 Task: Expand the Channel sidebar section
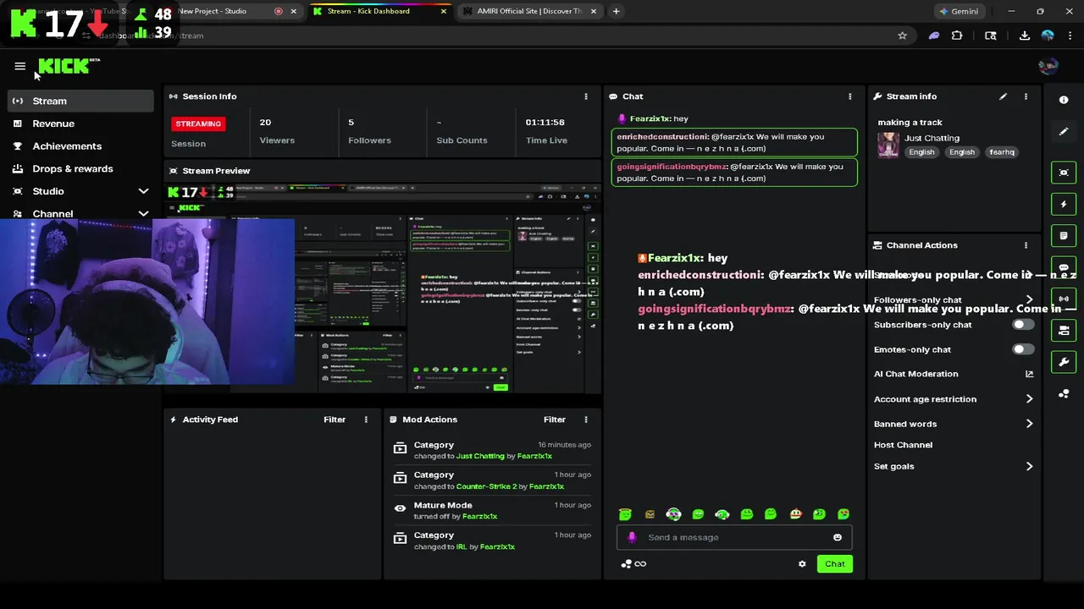[80, 213]
